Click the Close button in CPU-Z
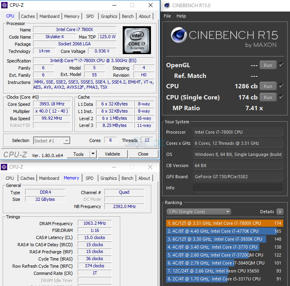The image size is (290, 286). (143, 154)
